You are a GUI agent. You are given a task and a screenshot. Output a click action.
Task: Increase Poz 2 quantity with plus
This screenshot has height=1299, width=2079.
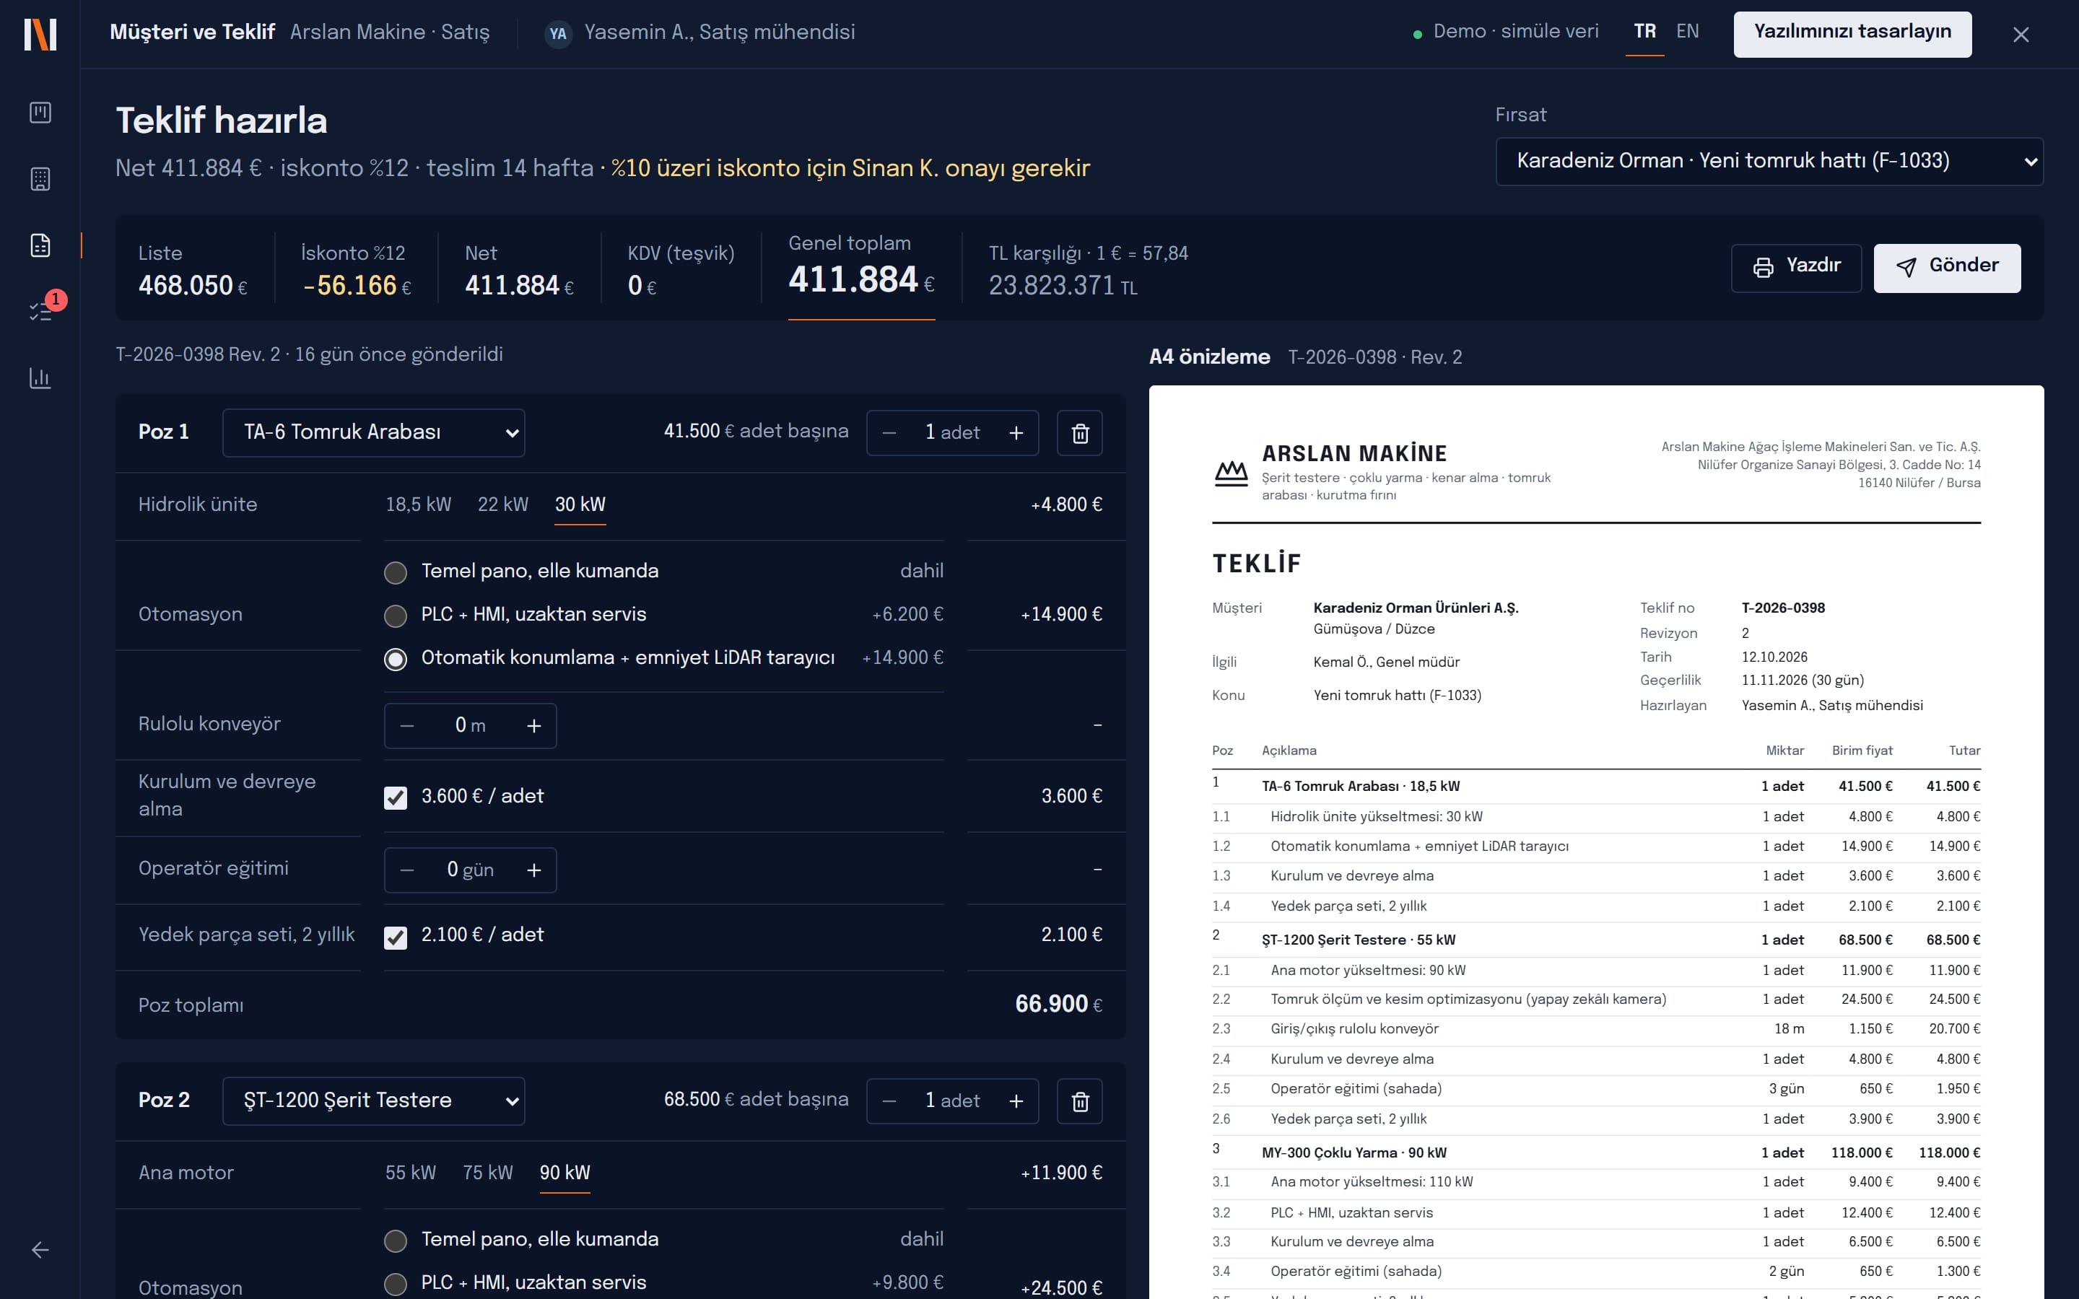point(1016,1101)
